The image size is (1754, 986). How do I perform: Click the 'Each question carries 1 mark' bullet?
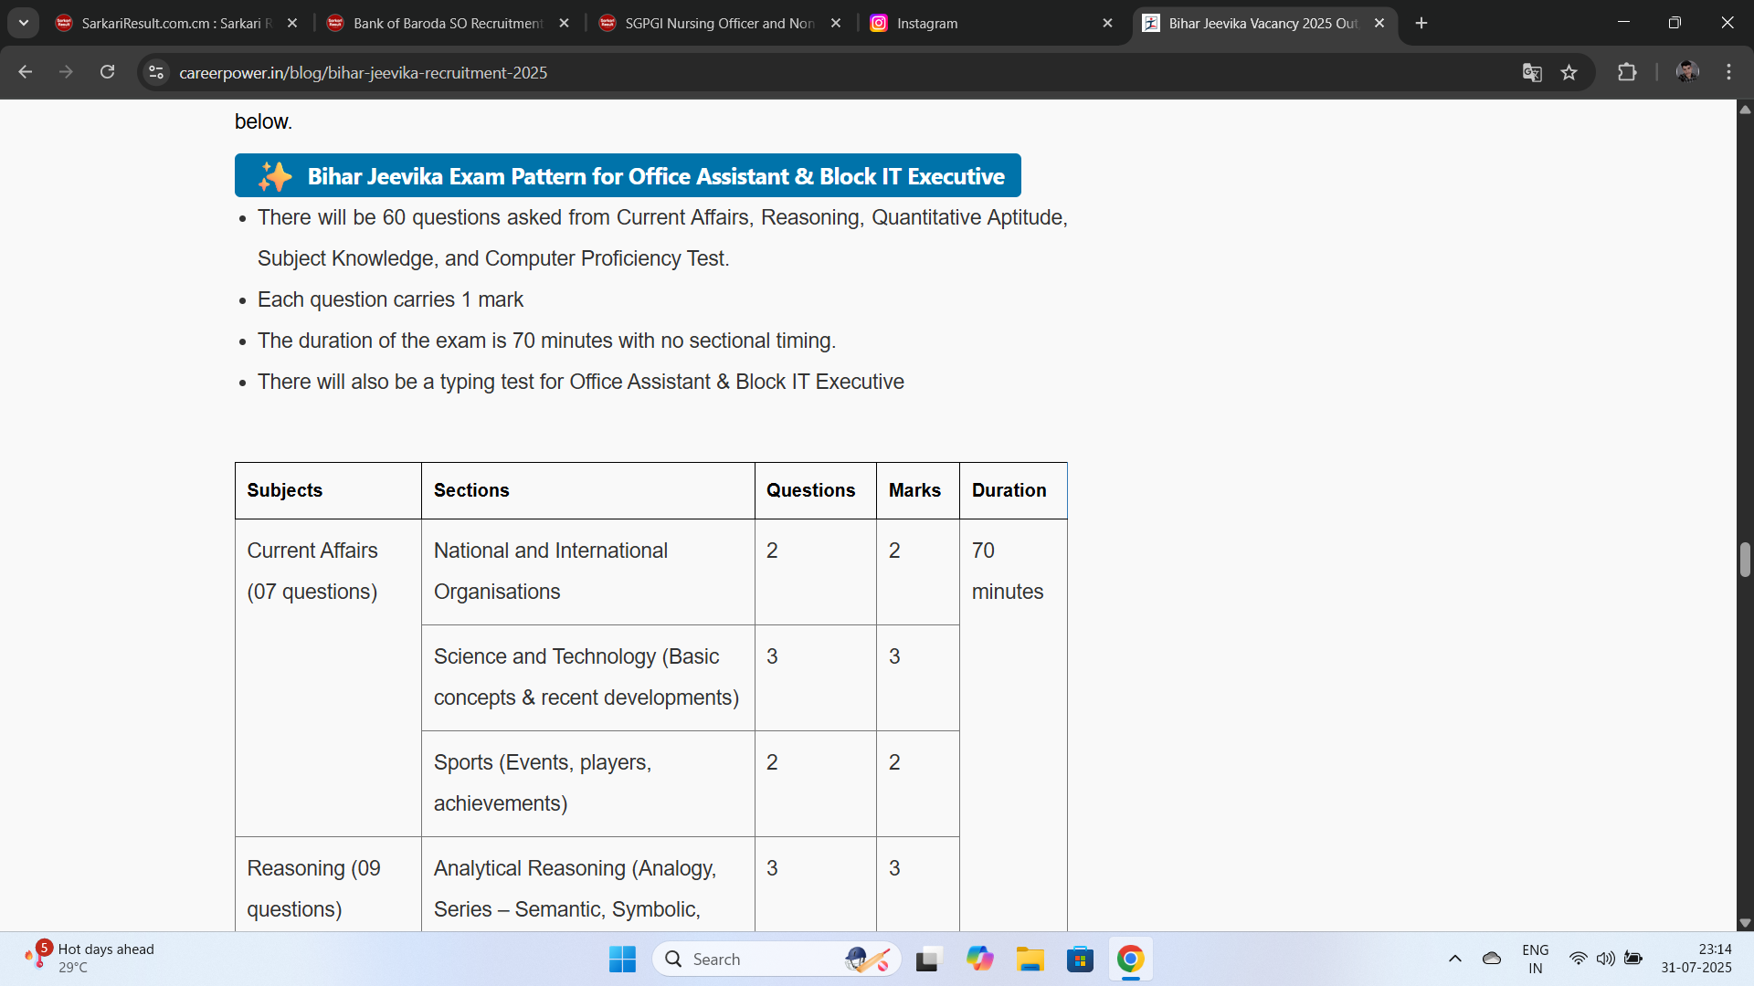pyautogui.click(x=390, y=299)
